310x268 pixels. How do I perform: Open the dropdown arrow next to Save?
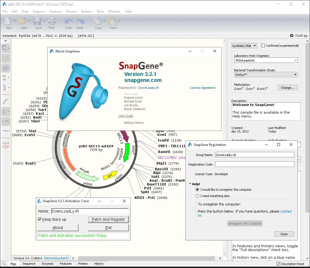tap(44, 21)
